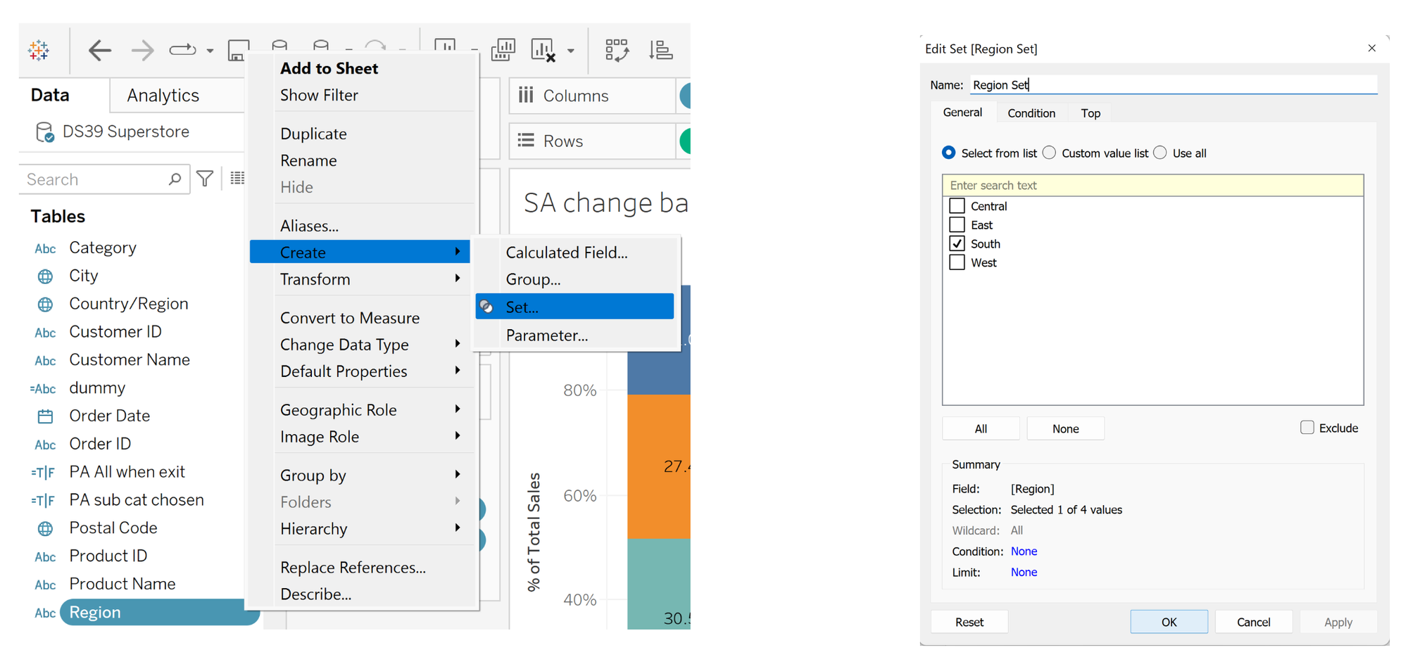Screen dimensions: 1408x664
Task: Open the Clear sheet dropdown arrow
Action: pyautogui.click(x=571, y=51)
